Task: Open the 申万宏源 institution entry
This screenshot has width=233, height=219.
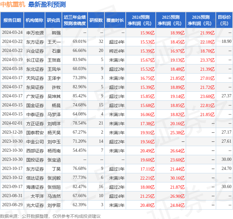Action: 35,33
